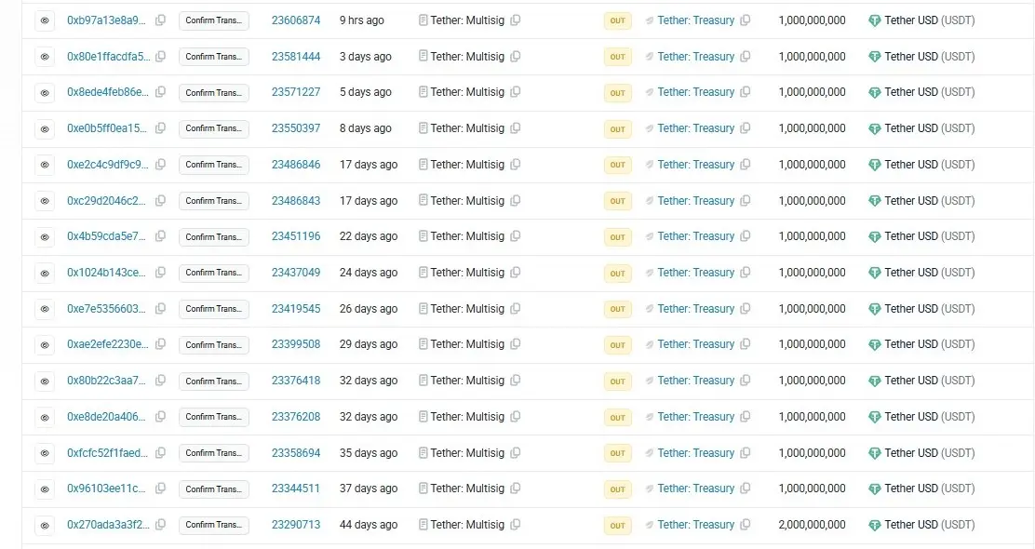Click Confirm Trans... method for block 23437049 row
Viewport: 1035px width, 549px height.
(214, 273)
